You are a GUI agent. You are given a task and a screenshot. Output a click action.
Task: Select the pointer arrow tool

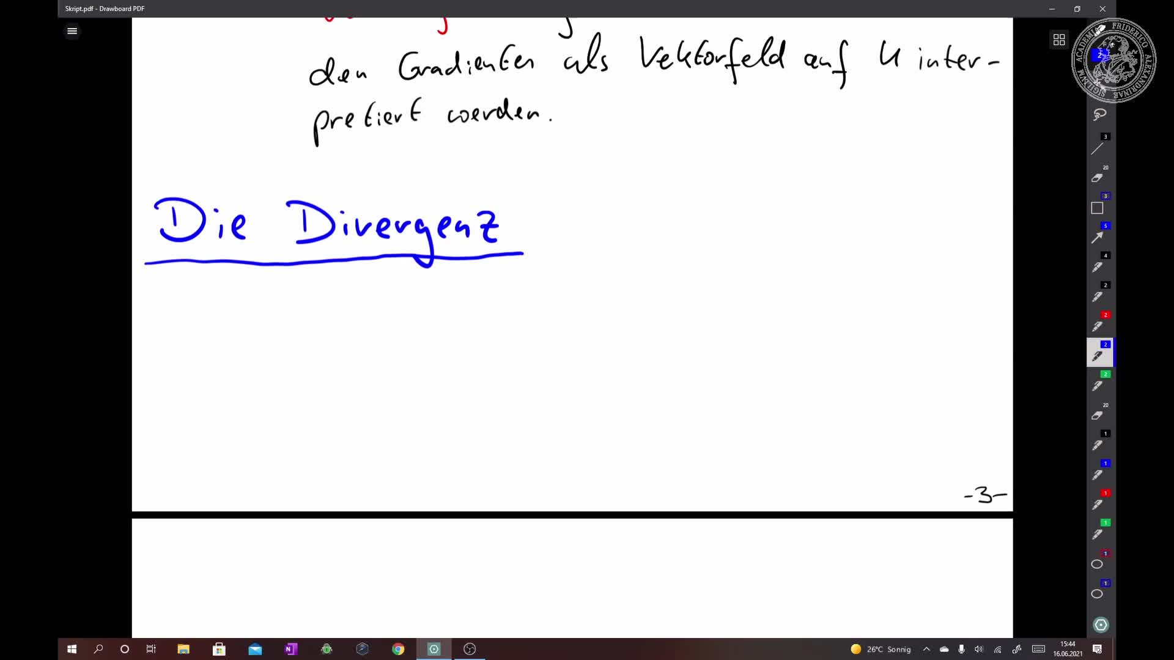tap(1098, 238)
